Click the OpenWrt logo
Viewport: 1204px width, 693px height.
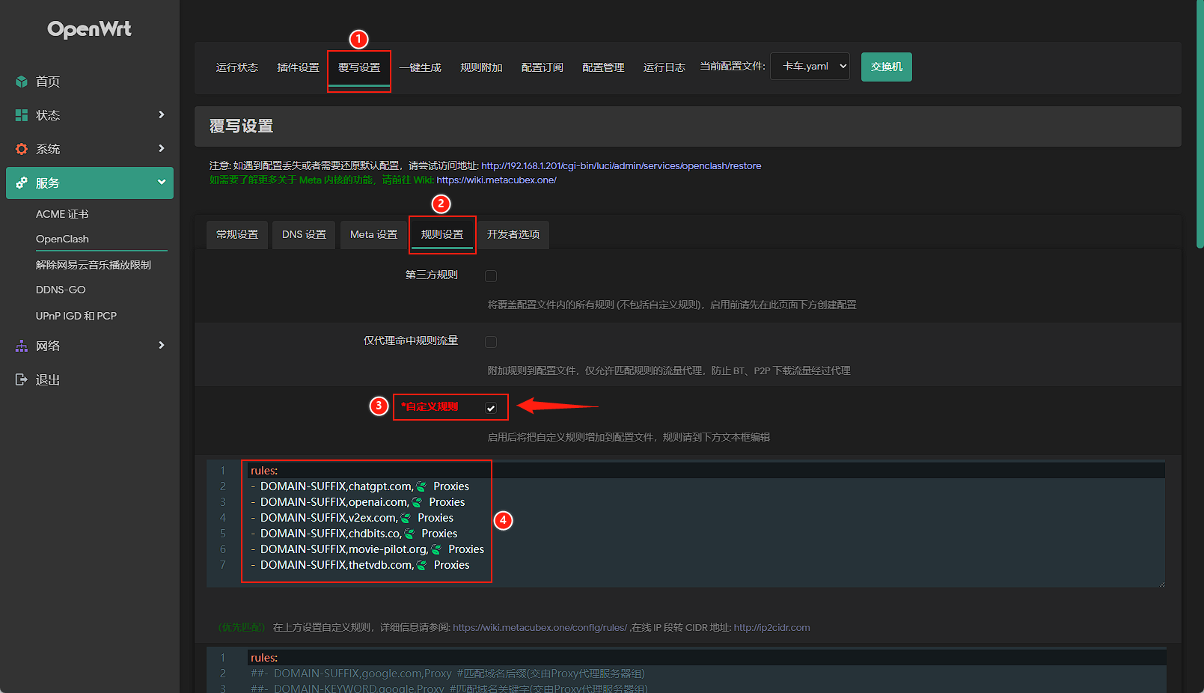pyautogui.click(x=89, y=29)
